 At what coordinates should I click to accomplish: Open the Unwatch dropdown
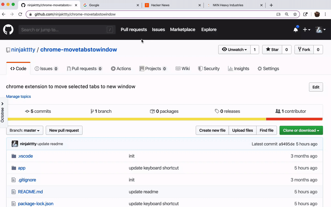234,50
